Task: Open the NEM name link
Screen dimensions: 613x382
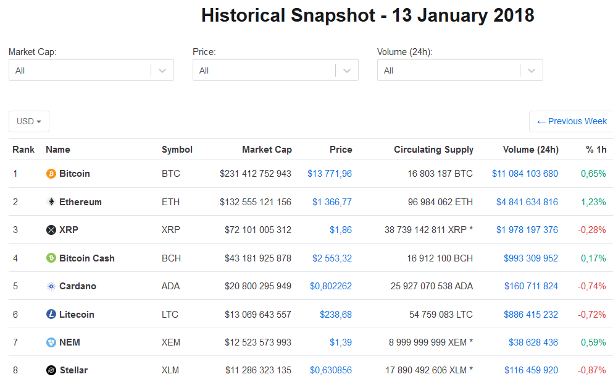Action: pos(70,342)
